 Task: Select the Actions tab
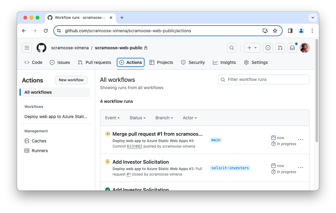point(130,62)
